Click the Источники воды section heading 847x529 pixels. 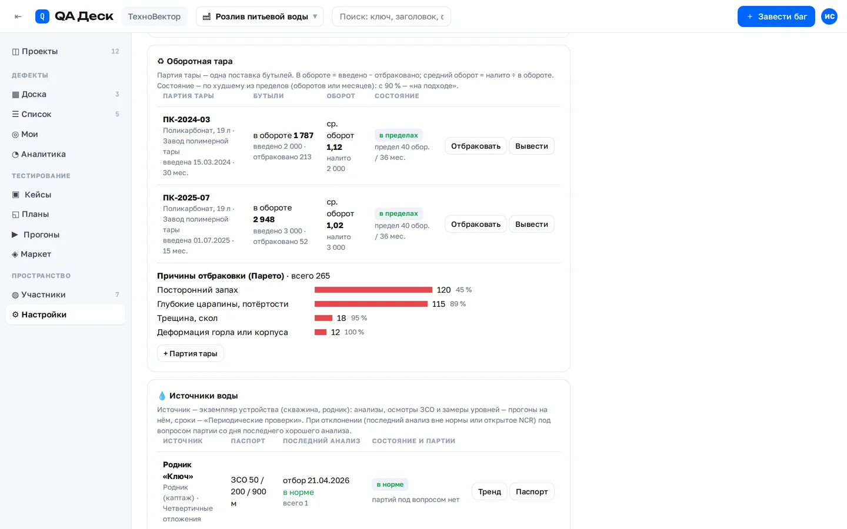pos(198,396)
